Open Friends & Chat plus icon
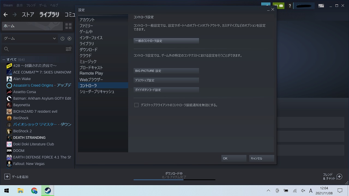The image size is (349, 196). tap(339, 177)
